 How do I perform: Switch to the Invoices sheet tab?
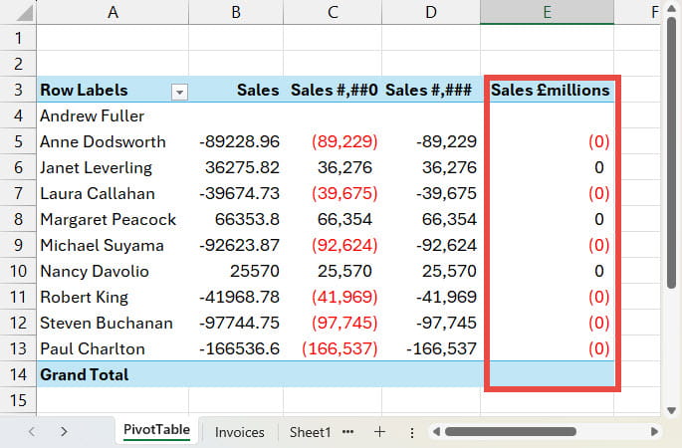pyautogui.click(x=239, y=432)
